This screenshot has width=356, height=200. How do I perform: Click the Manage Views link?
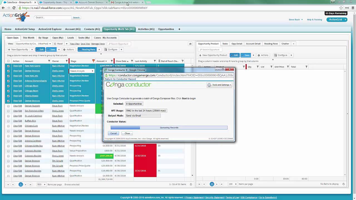pyautogui.click(x=98, y=44)
